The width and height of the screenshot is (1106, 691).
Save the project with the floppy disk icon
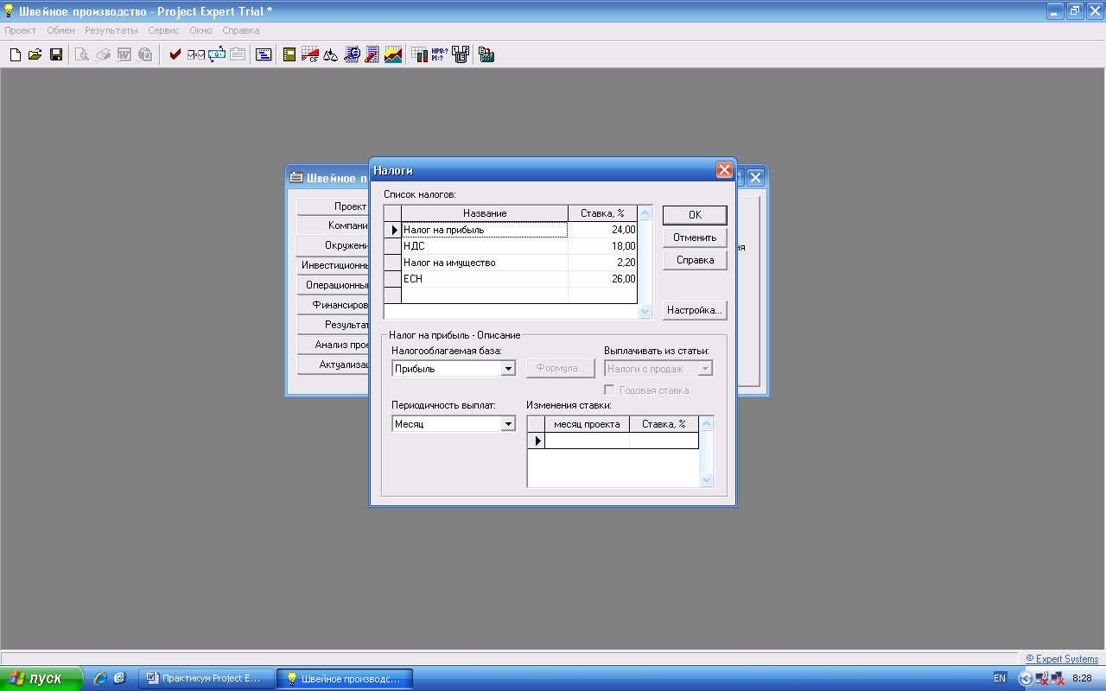pos(55,54)
